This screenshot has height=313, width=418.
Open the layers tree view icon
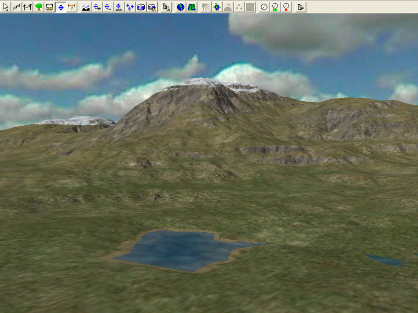coord(166,7)
